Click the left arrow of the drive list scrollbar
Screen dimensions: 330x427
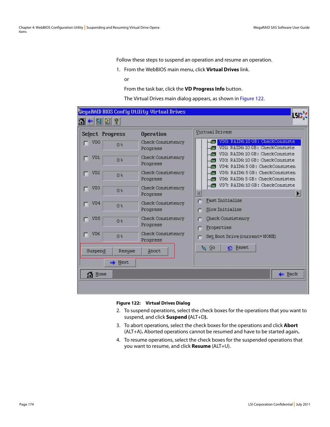(x=199, y=193)
